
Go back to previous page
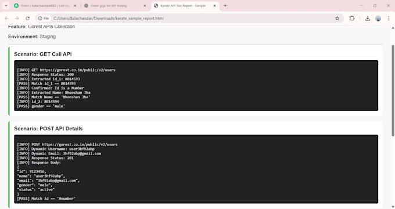(6, 19)
